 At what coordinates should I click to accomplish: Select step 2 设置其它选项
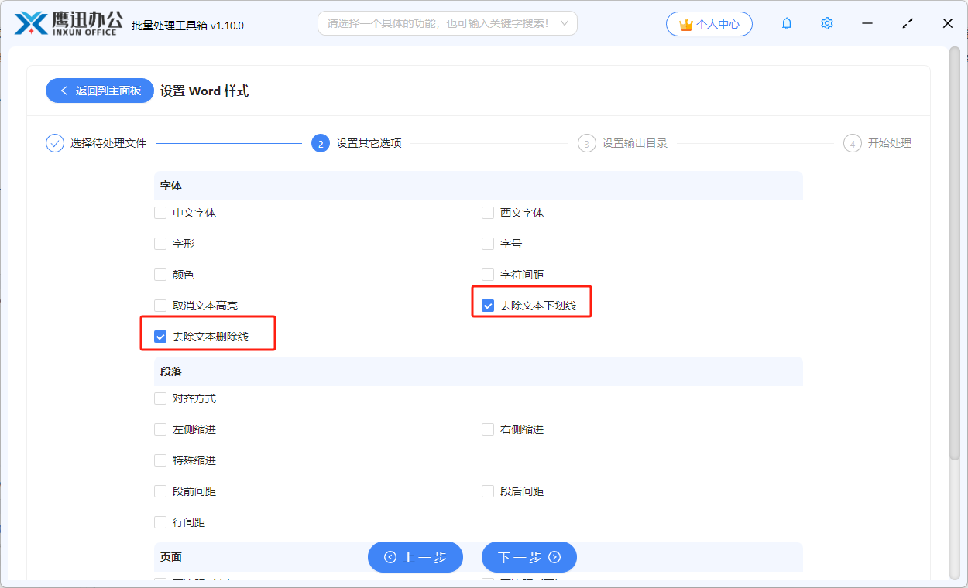tap(357, 143)
